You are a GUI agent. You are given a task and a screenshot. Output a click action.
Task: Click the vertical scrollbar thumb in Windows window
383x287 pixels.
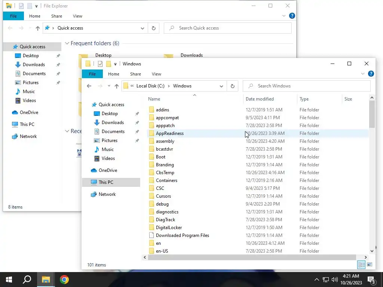[x=372, y=114]
